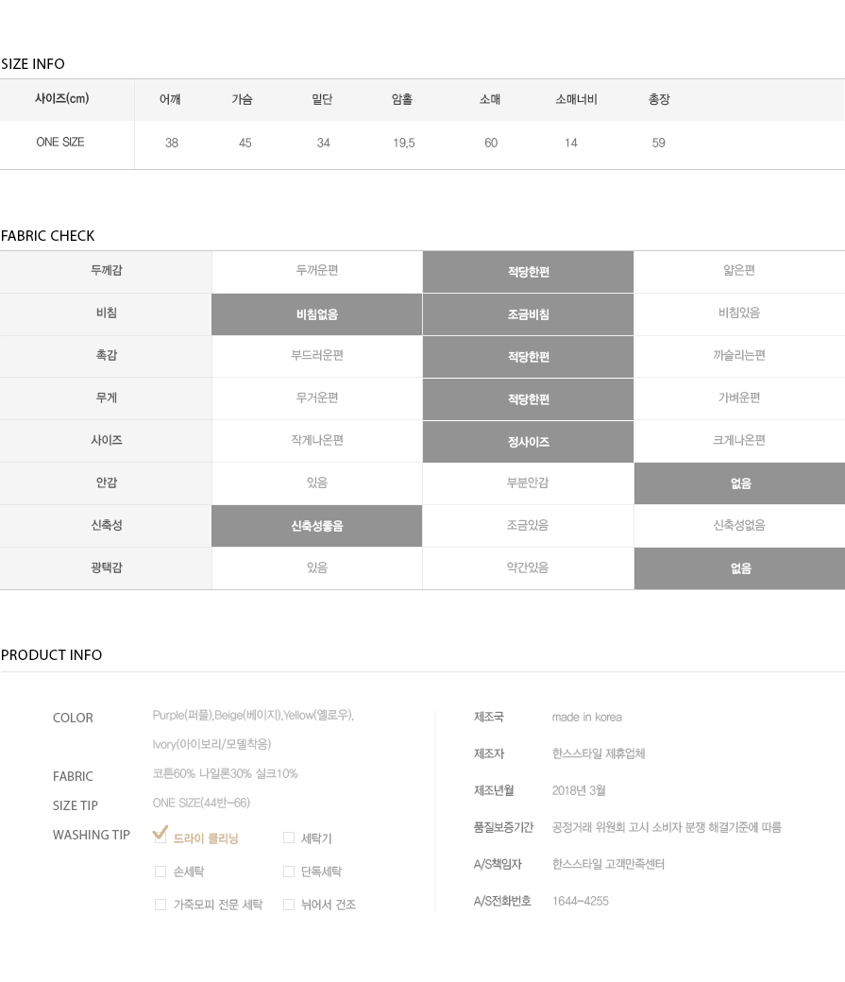
Task: Click the highlighted 신축성좋음 cell
Action: point(317,526)
